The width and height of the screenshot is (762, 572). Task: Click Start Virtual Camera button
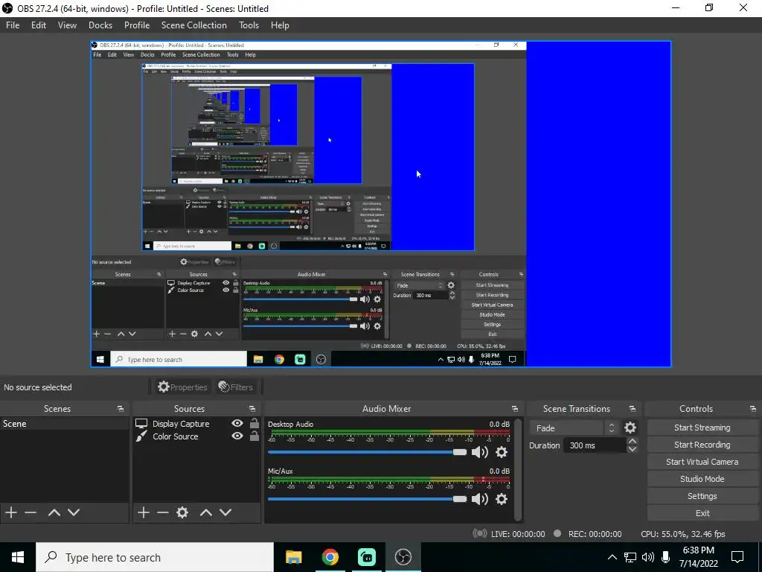(702, 462)
